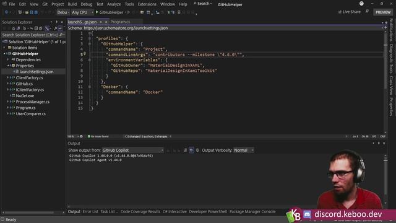Open the Analyze menu
396x223 pixels.
pos(114,4)
